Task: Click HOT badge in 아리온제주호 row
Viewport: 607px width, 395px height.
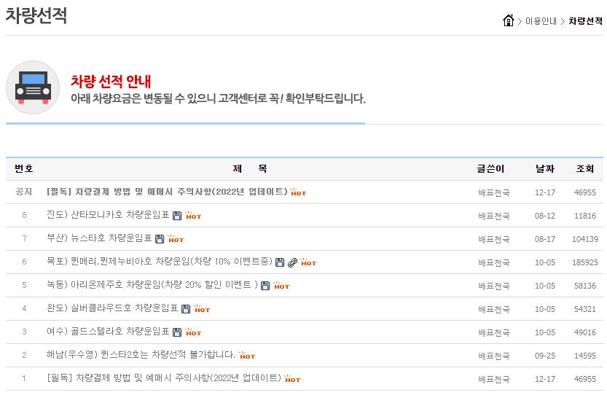Action: [281, 285]
